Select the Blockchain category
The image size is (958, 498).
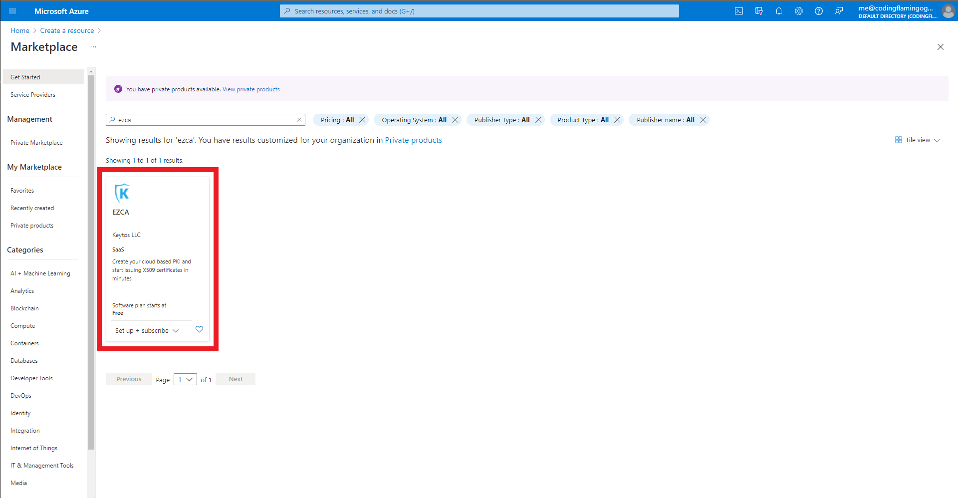24,308
